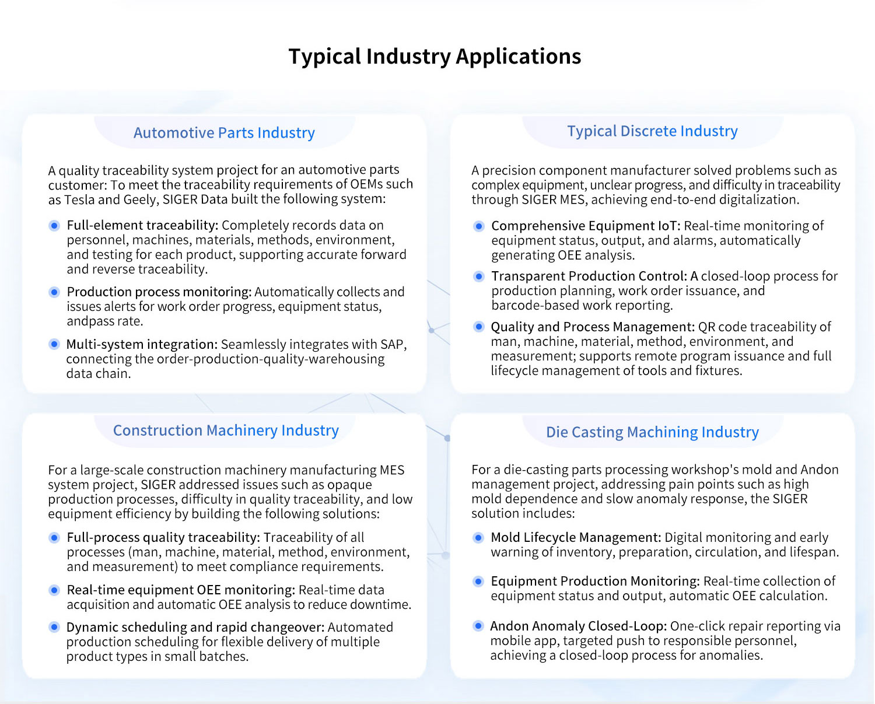Click the text 'Quality and Process Management:'
The width and height of the screenshot is (875, 704).
click(x=593, y=327)
